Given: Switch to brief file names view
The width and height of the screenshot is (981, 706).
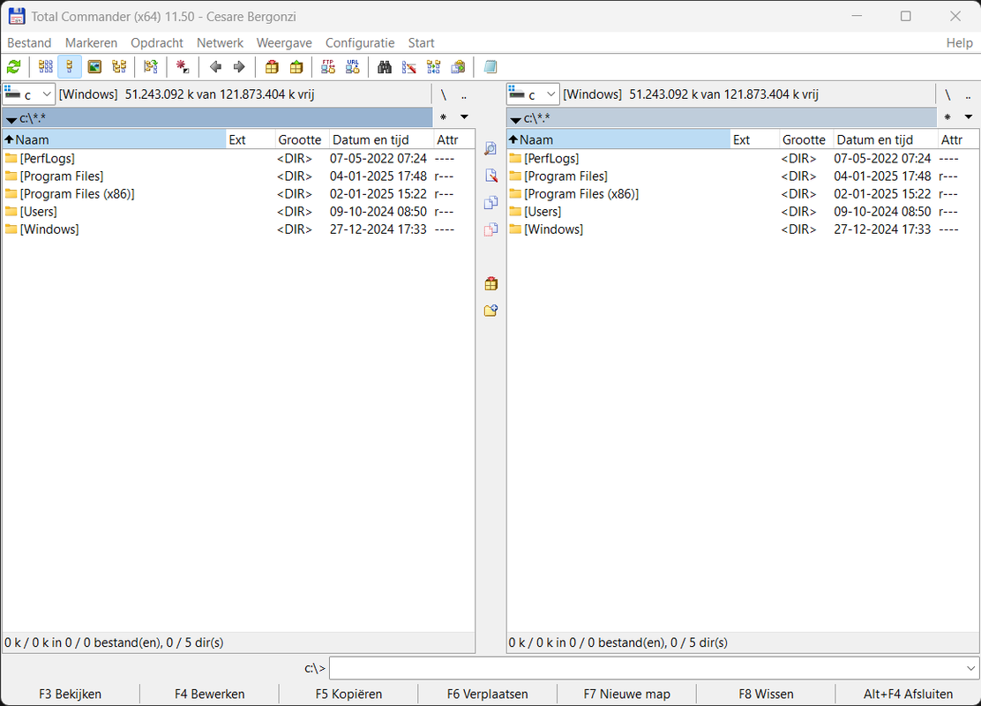Looking at the screenshot, I should pyautogui.click(x=46, y=67).
